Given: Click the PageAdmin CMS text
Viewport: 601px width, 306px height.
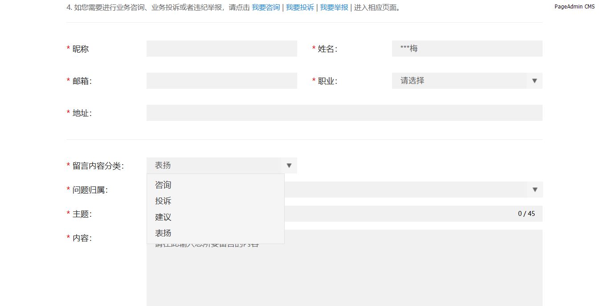Looking at the screenshot, I should pos(574,7).
